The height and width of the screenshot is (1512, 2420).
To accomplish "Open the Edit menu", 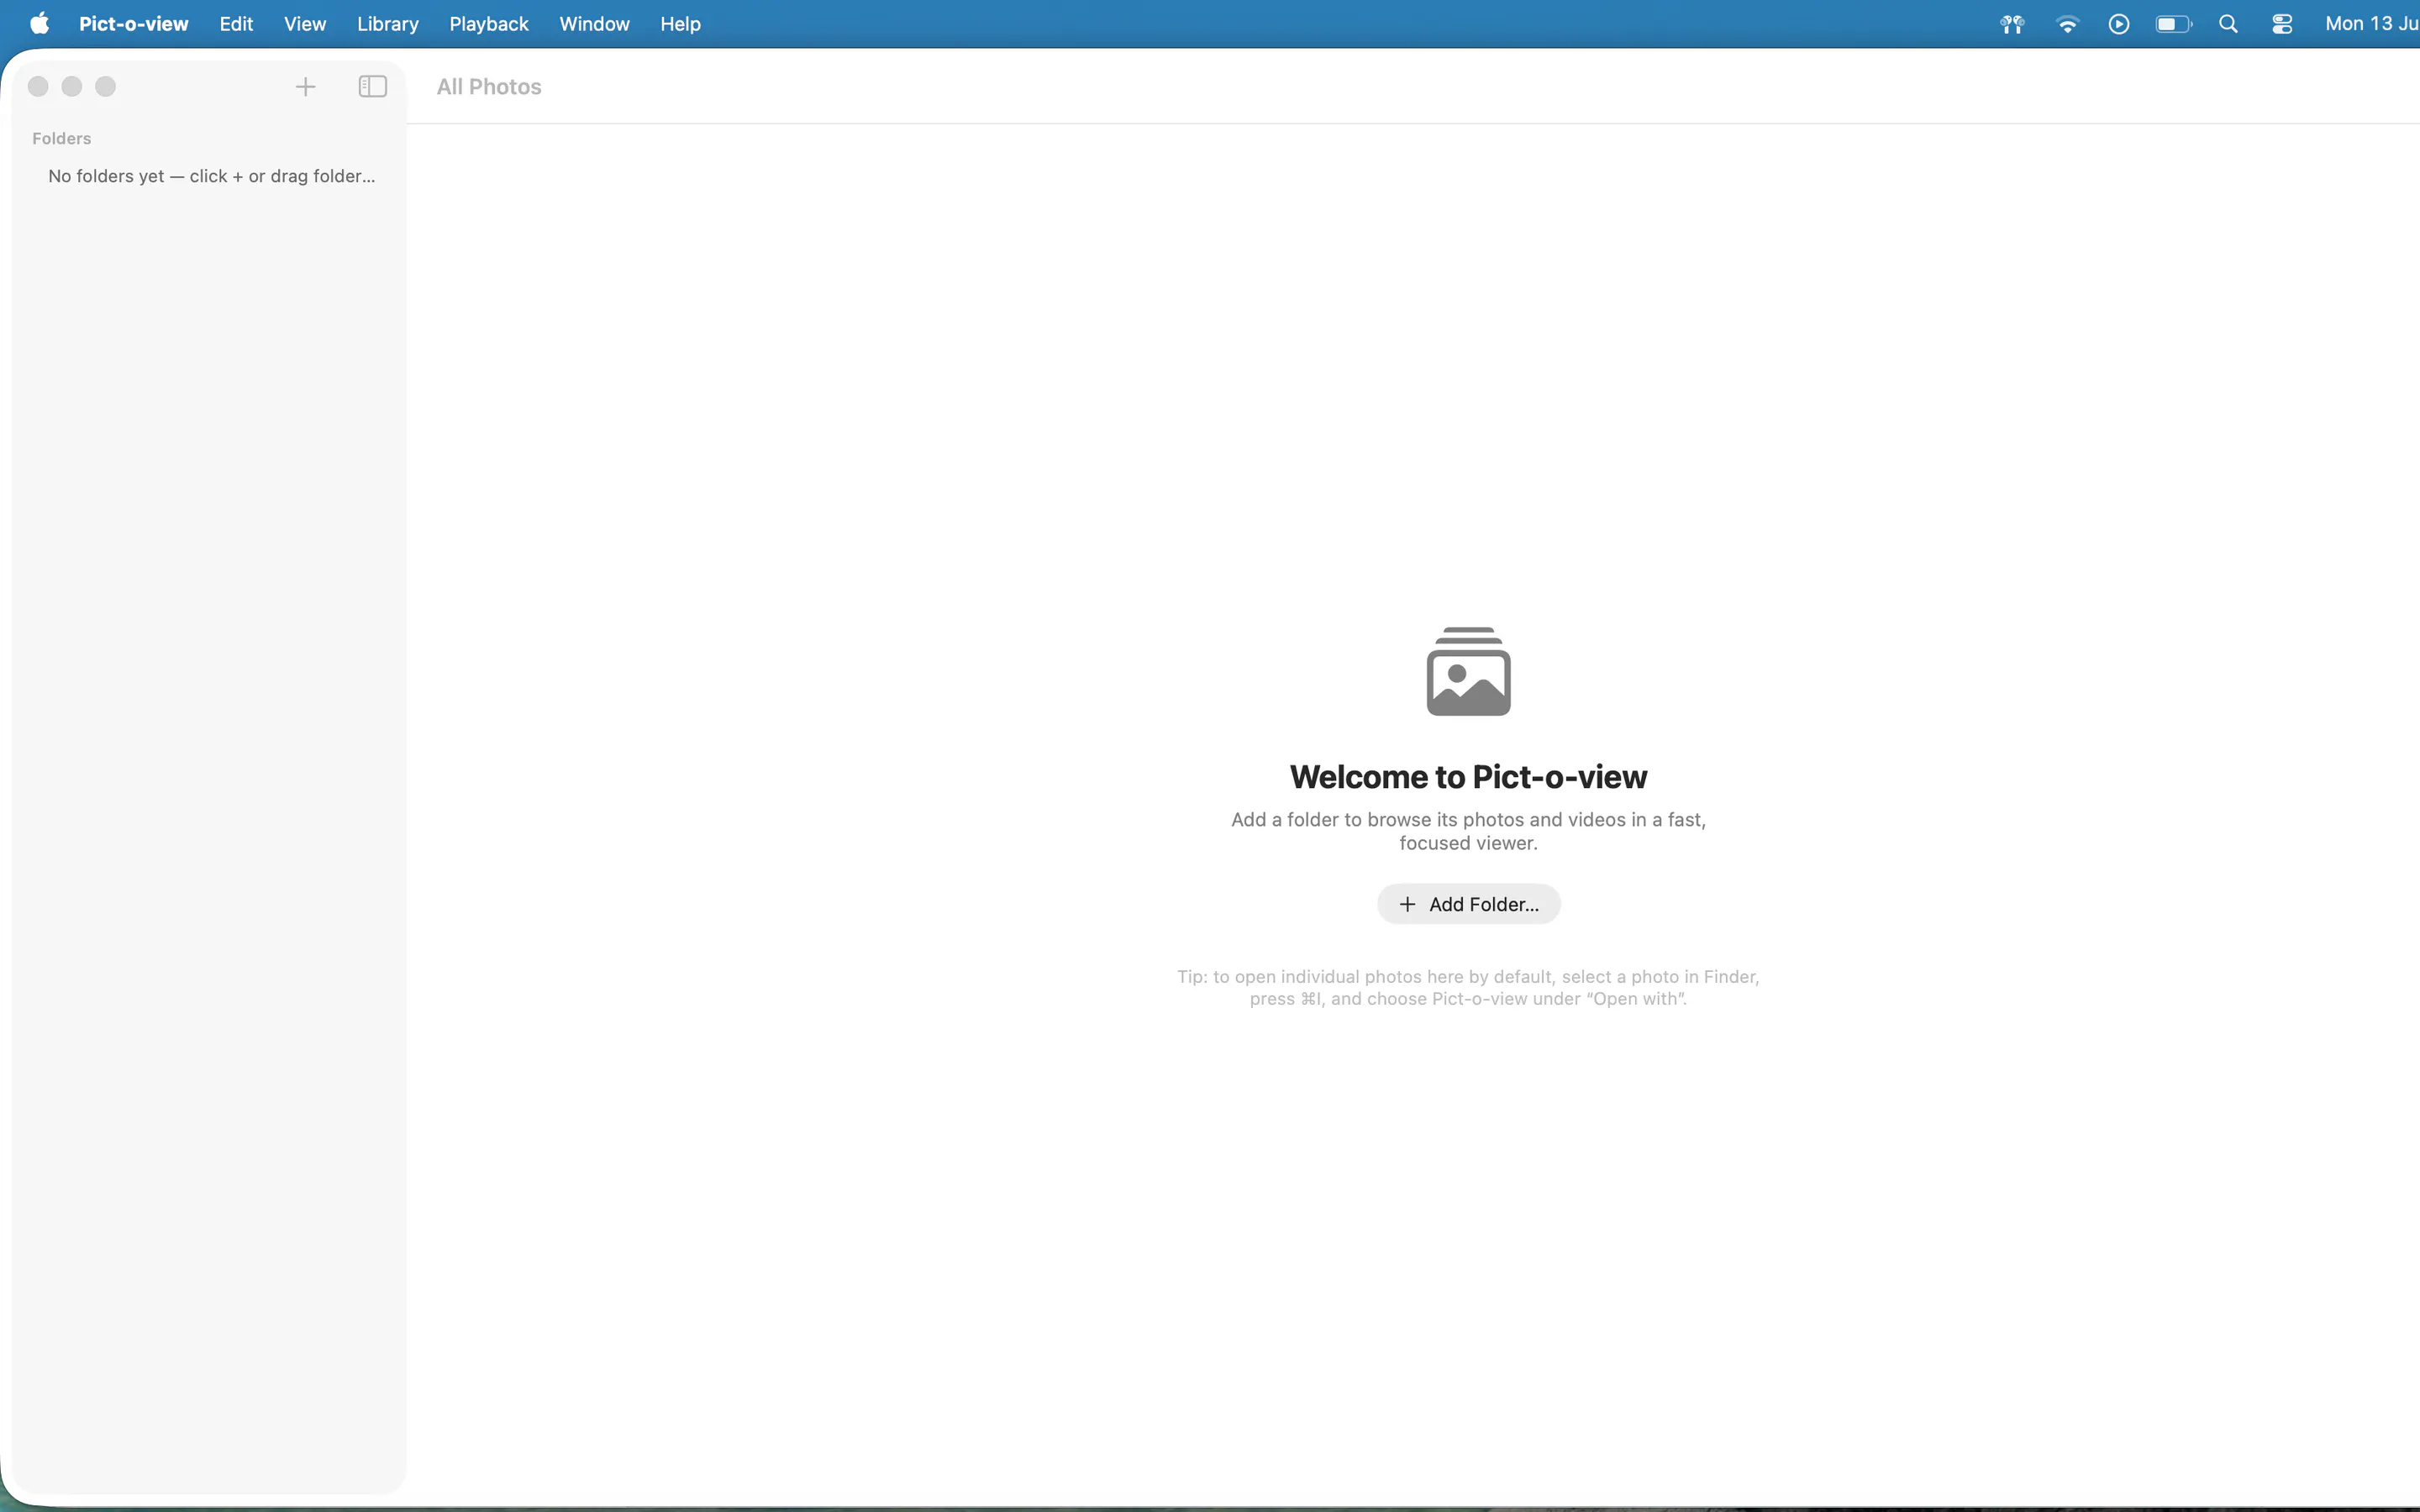I will click(236, 23).
